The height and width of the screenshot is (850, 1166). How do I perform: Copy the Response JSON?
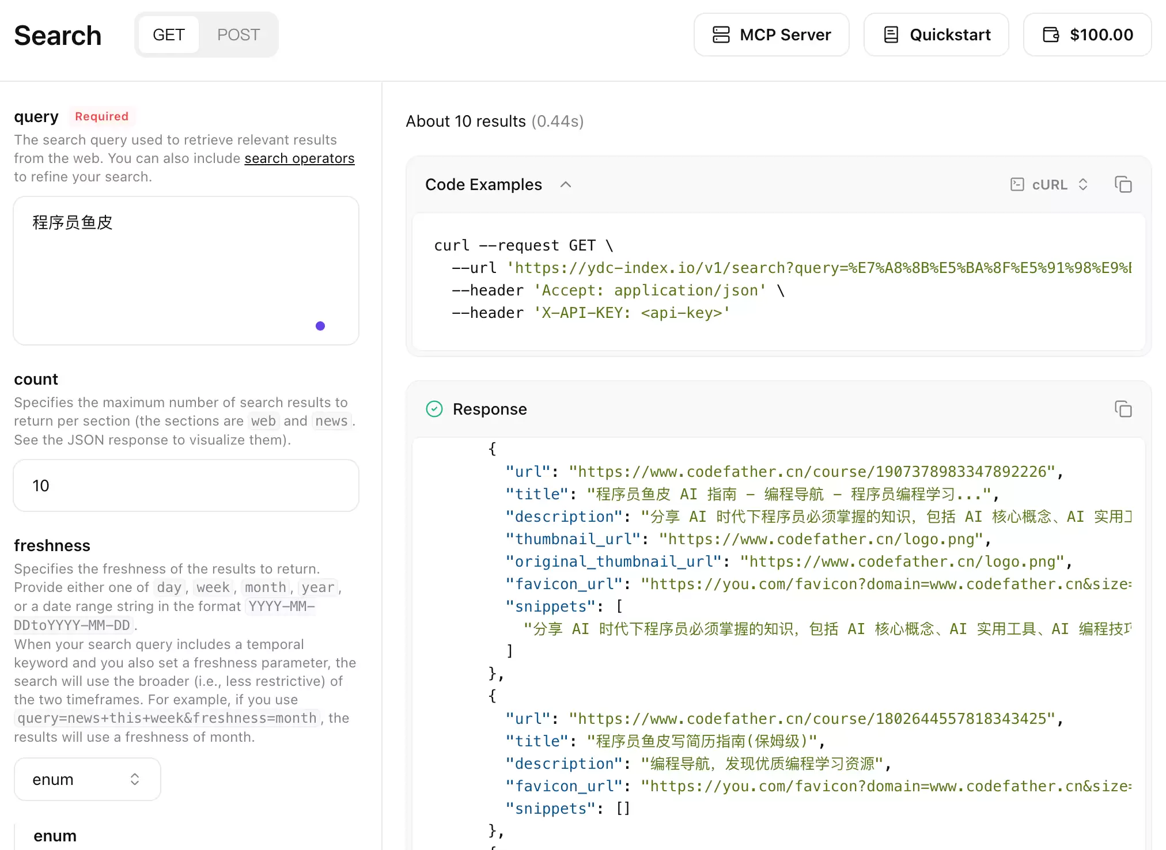[1123, 409]
